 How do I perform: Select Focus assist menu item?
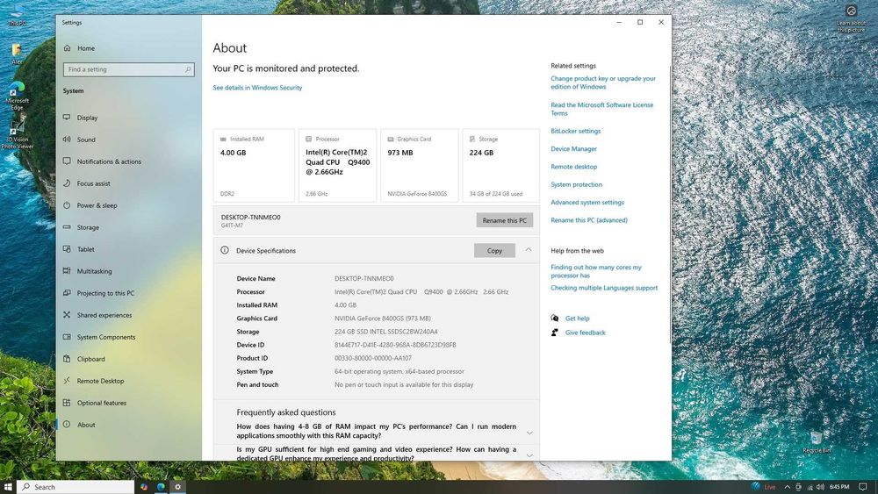click(x=94, y=183)
